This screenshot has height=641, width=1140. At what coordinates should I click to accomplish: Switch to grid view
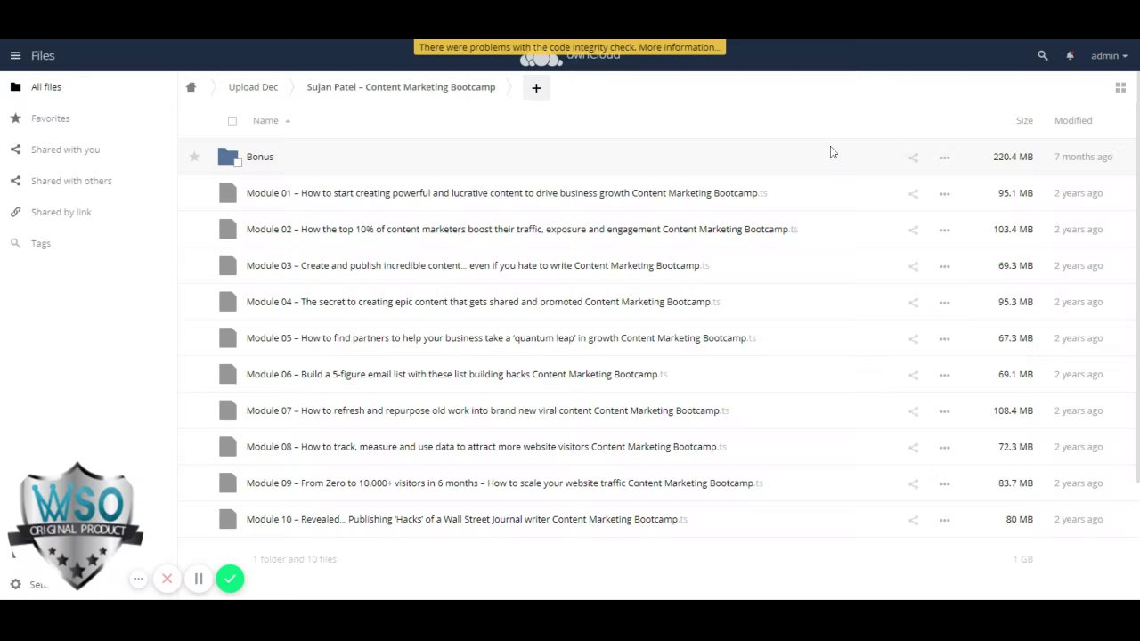click(1120, 87)
